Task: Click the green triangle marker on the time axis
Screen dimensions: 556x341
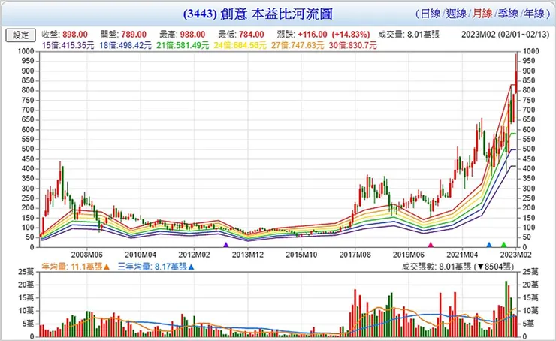Action: coord(503,245)
